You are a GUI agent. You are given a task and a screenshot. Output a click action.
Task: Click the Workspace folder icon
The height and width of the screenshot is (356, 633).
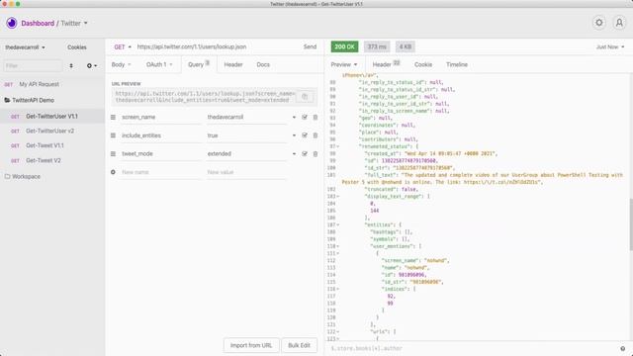(7, 176)
